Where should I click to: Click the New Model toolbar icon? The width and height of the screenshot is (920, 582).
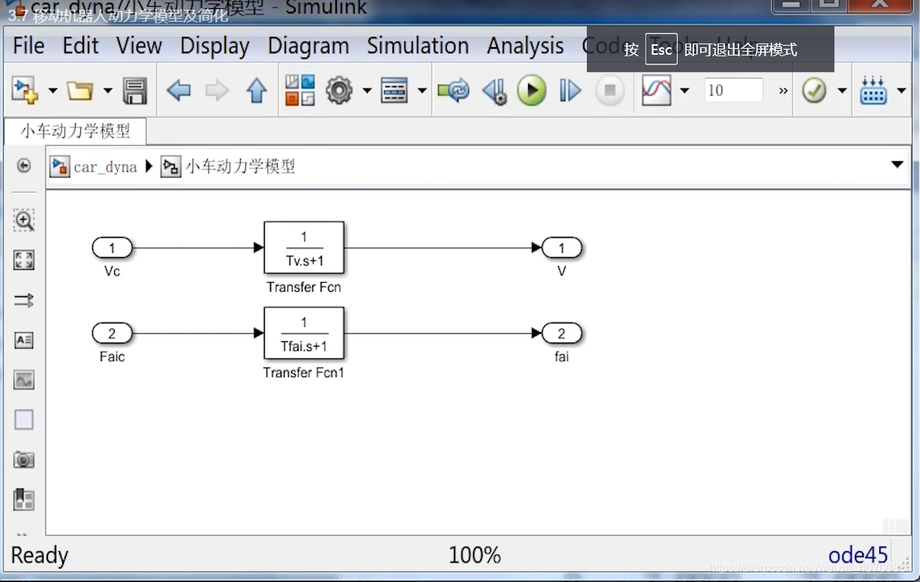[25, 91]
